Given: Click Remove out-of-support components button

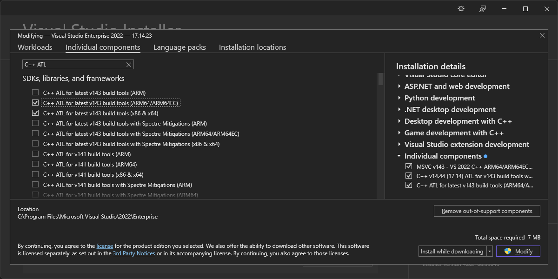Looking at the screenshot, I should [486, 211].
